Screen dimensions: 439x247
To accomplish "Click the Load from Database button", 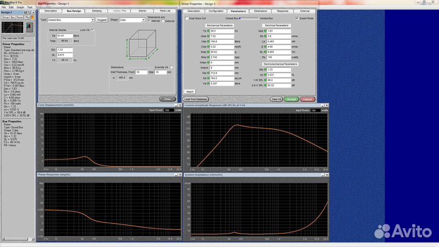I will pyautogui.click(x=196, y=99).
